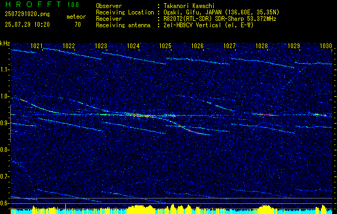The height and width of the screenshot is (214, 337).
Task: Click the Ogaki, Gifu, JAPAN location text
Action: [221, 12]
